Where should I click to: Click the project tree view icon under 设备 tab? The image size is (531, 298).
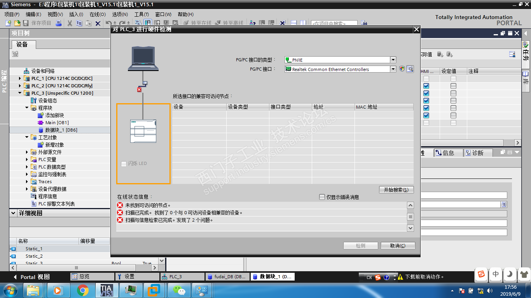coord(15,54)
